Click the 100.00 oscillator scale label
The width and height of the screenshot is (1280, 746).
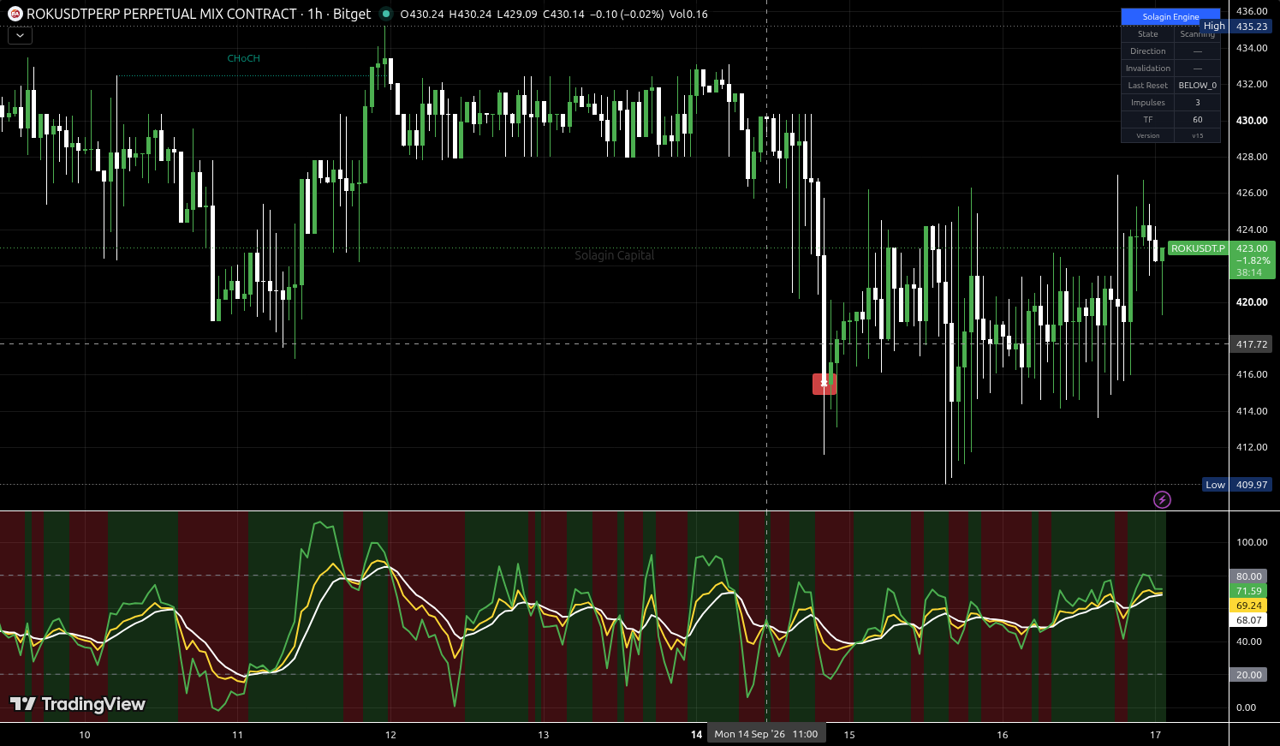(x=1251, y=542)
